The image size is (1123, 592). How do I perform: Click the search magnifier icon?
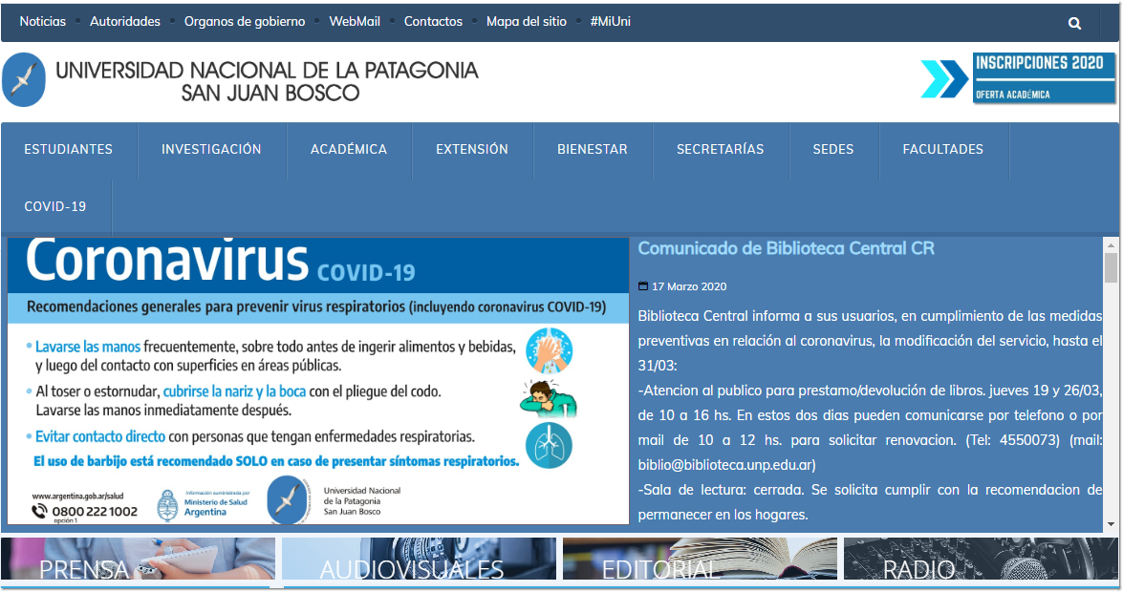point(1074,23)
